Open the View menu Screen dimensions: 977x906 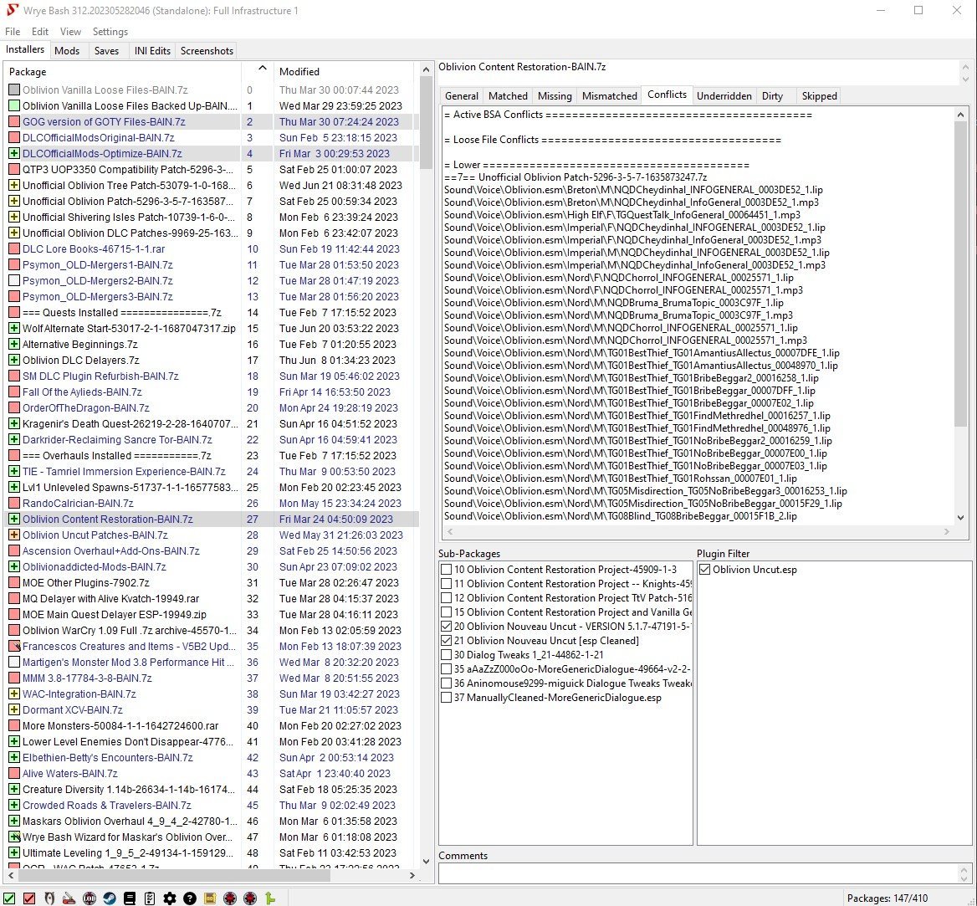[x=70, y=32]
